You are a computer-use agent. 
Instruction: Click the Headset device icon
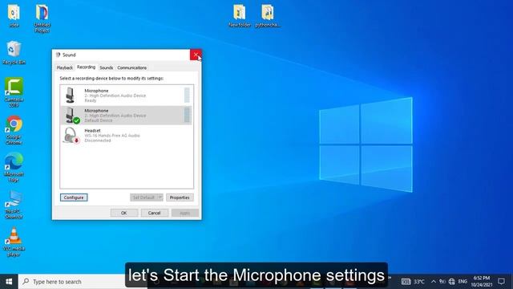71,136
